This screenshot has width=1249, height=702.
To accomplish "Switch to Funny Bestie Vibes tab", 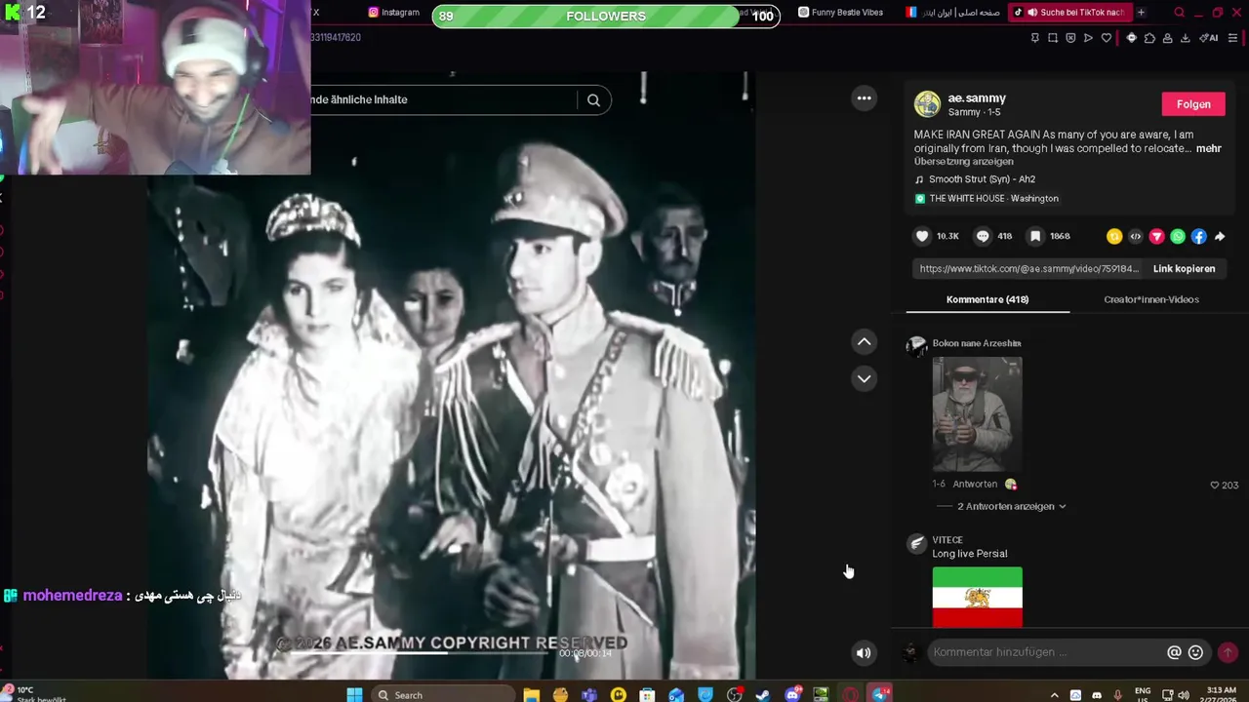I will pos(841,13).
